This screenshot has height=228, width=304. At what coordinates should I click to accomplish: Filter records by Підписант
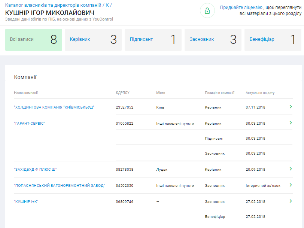(x=153, y=39)
